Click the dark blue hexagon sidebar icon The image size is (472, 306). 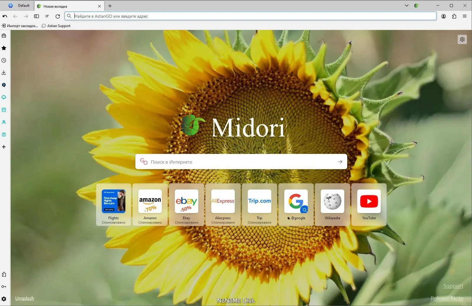point(4,85)
